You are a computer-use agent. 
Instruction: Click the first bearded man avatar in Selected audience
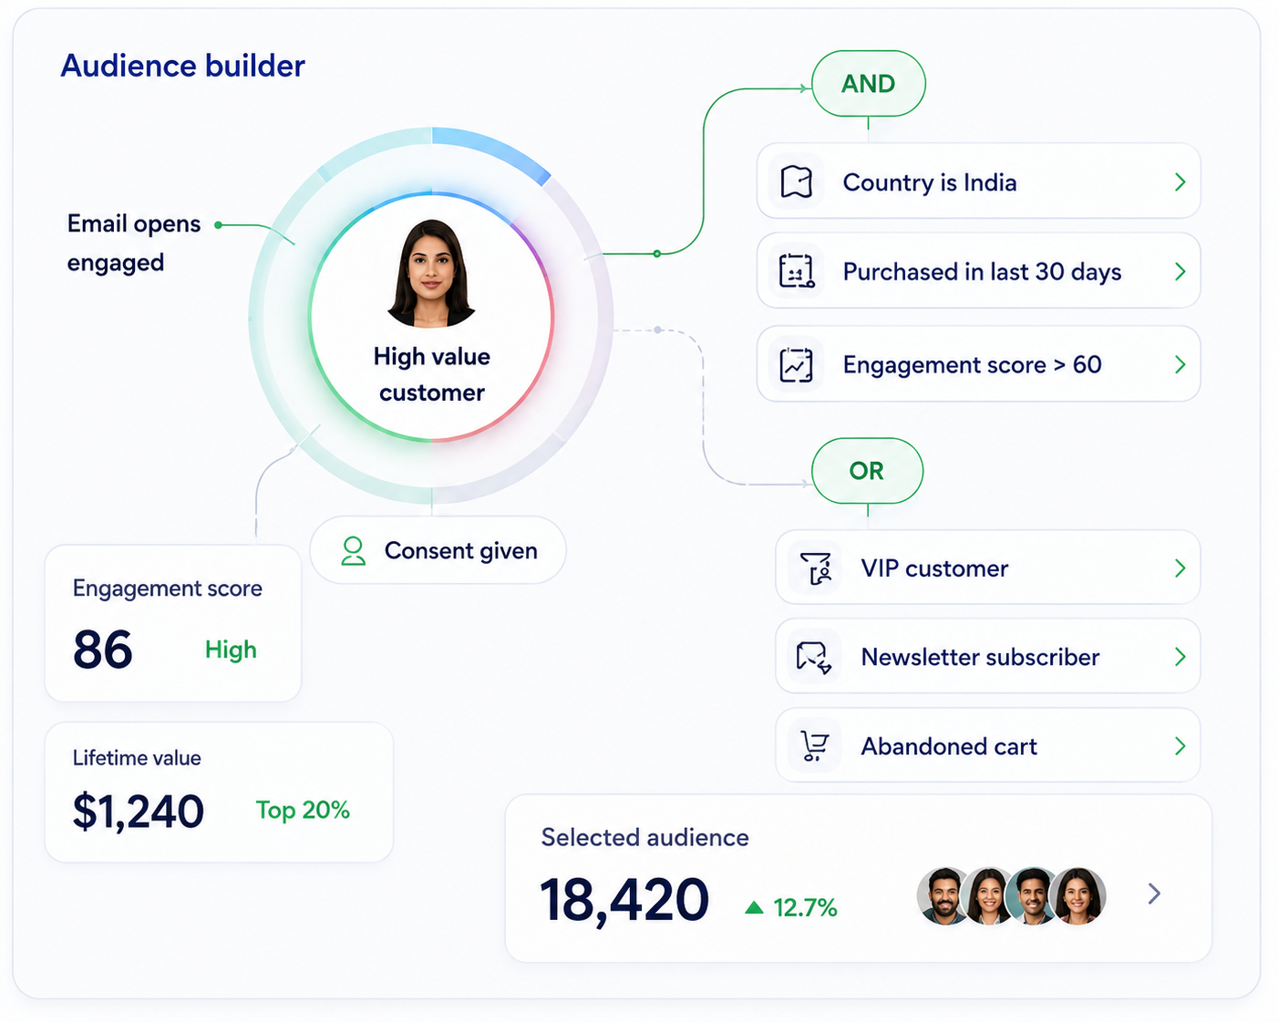(944, 895)
